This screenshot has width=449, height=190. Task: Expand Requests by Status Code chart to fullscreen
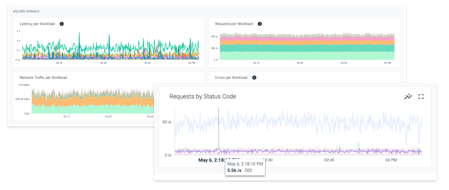421,96
